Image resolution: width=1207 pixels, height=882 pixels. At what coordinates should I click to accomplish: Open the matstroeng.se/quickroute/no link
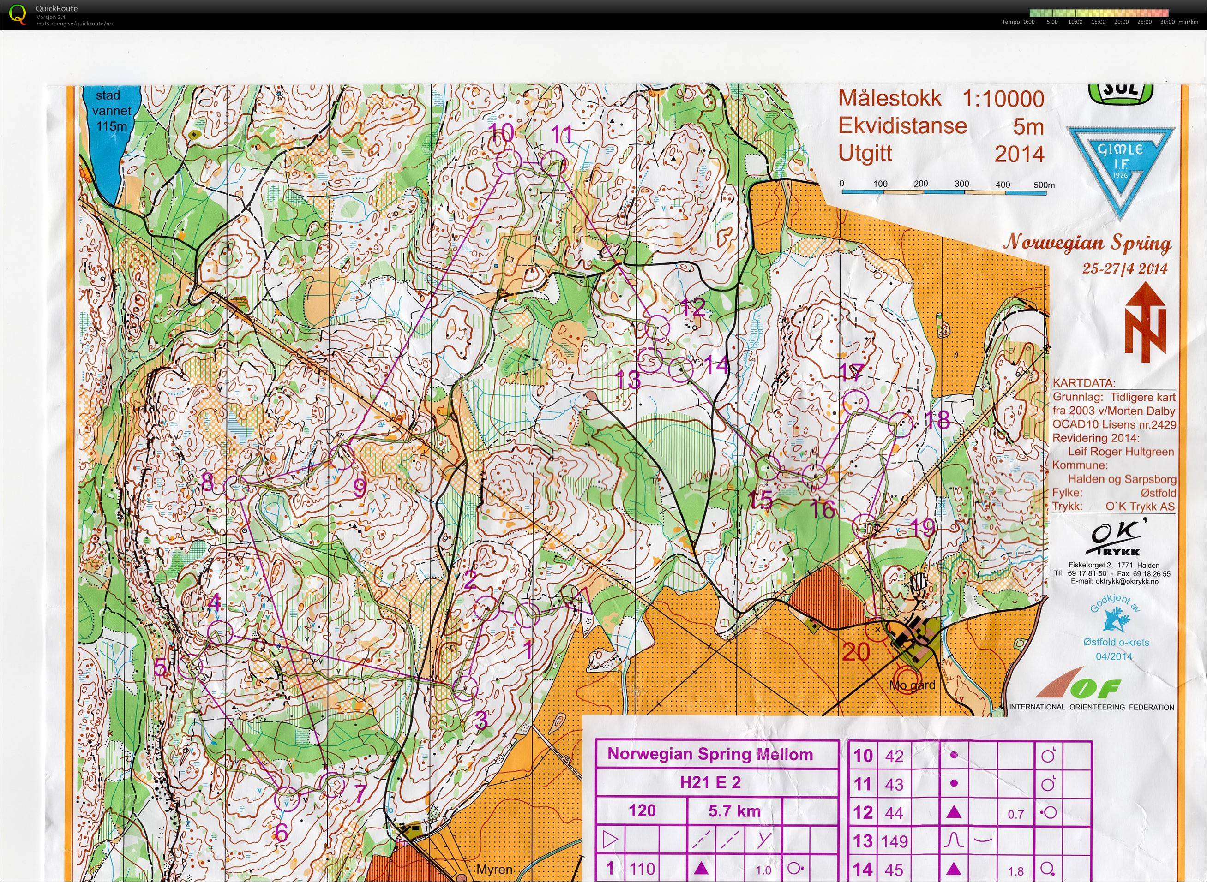tap(74, 24)
